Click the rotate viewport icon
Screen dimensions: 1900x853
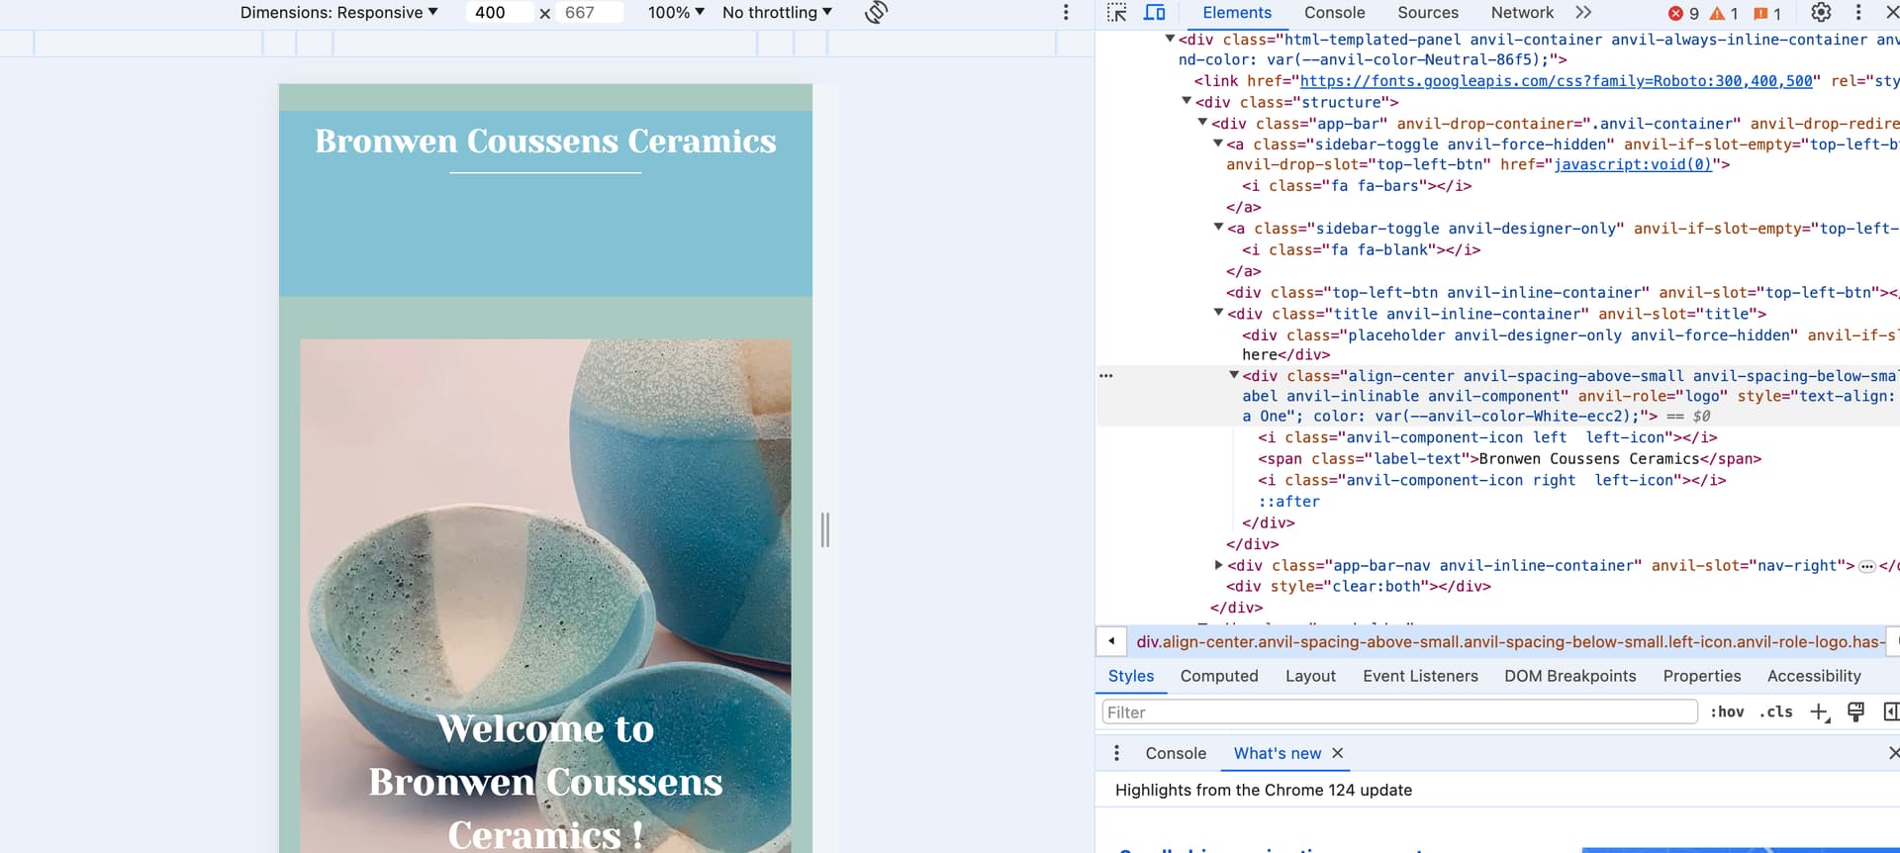[x=876, y=13]
